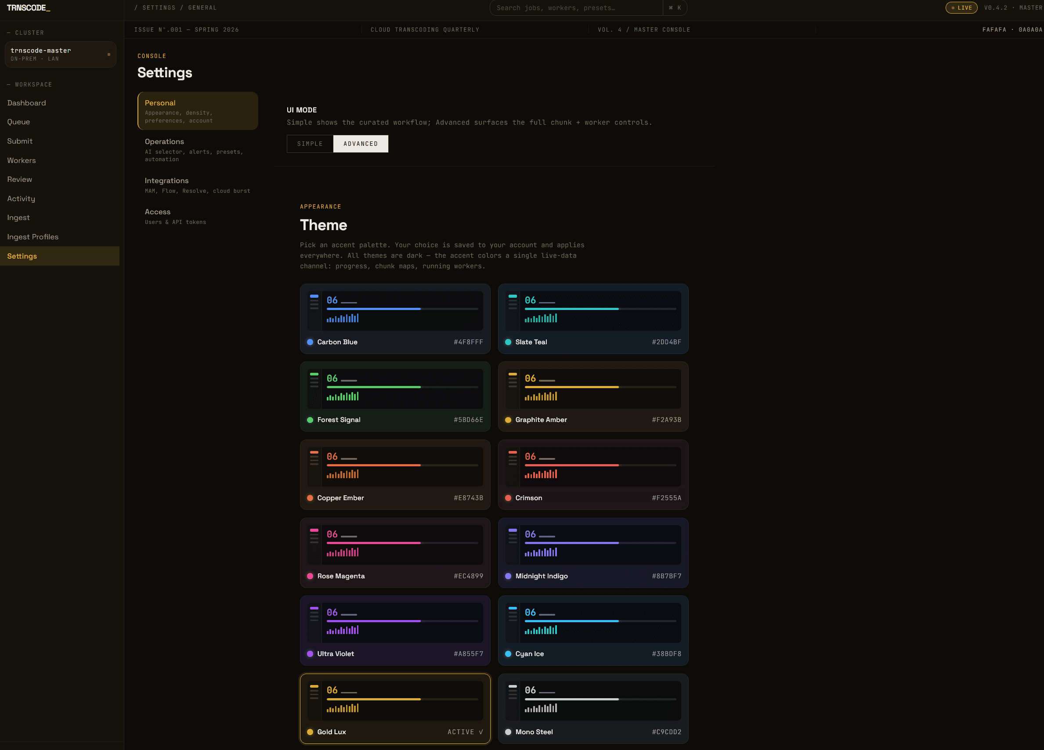This screenshot has width=1044, height=750.
Task: Click the ⌘K shortcut badge
Action: [x=675, y=8]
